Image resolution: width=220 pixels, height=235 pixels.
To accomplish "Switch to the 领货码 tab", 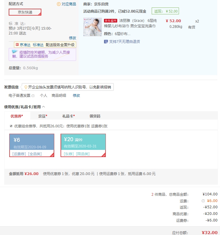I will click(x=95, y=116).
